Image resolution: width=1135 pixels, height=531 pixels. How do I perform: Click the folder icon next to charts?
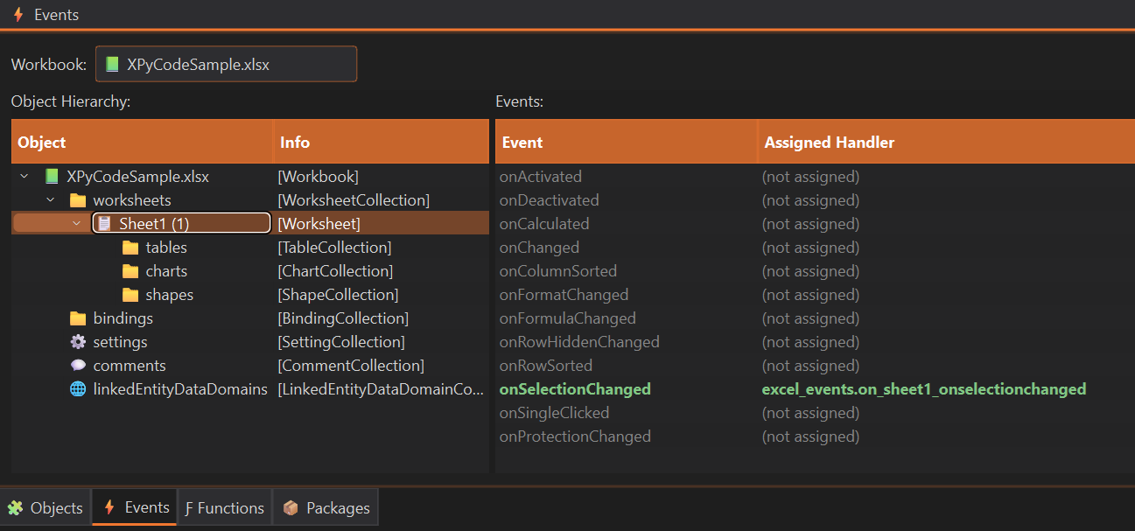130,271
